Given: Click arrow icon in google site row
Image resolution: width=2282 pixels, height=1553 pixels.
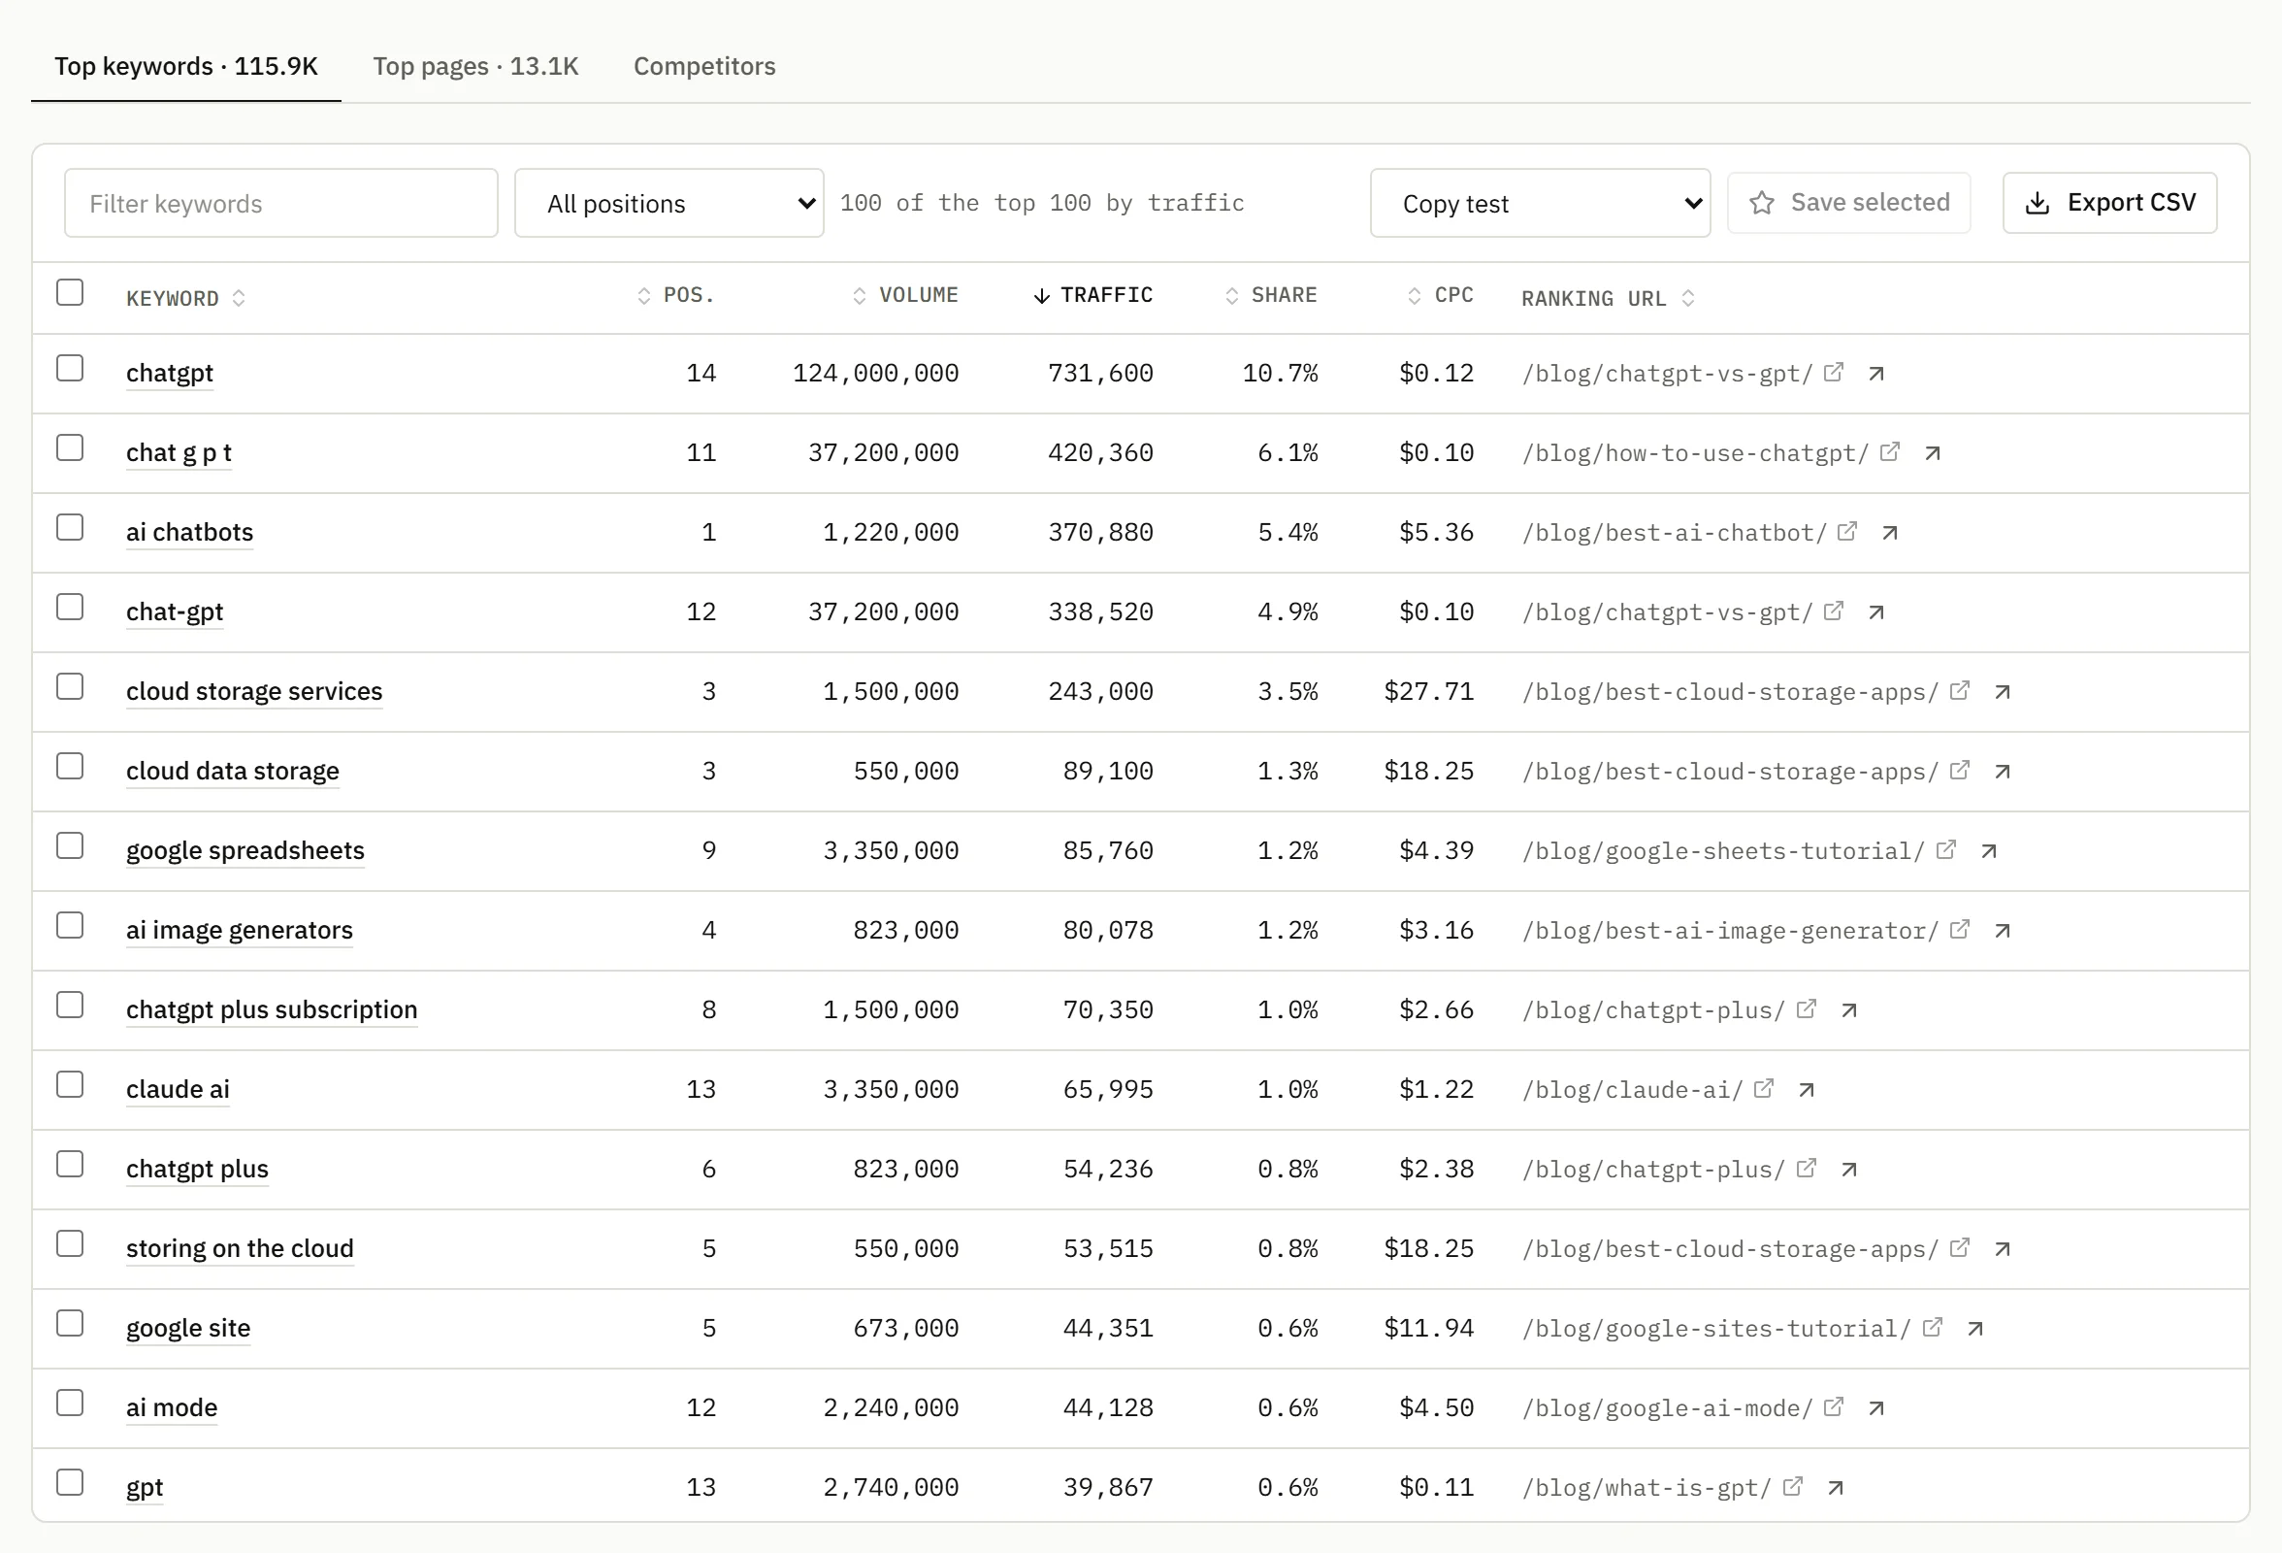Looking at the screenshot, I should pyautogui.click(x=1974, y=1328).
